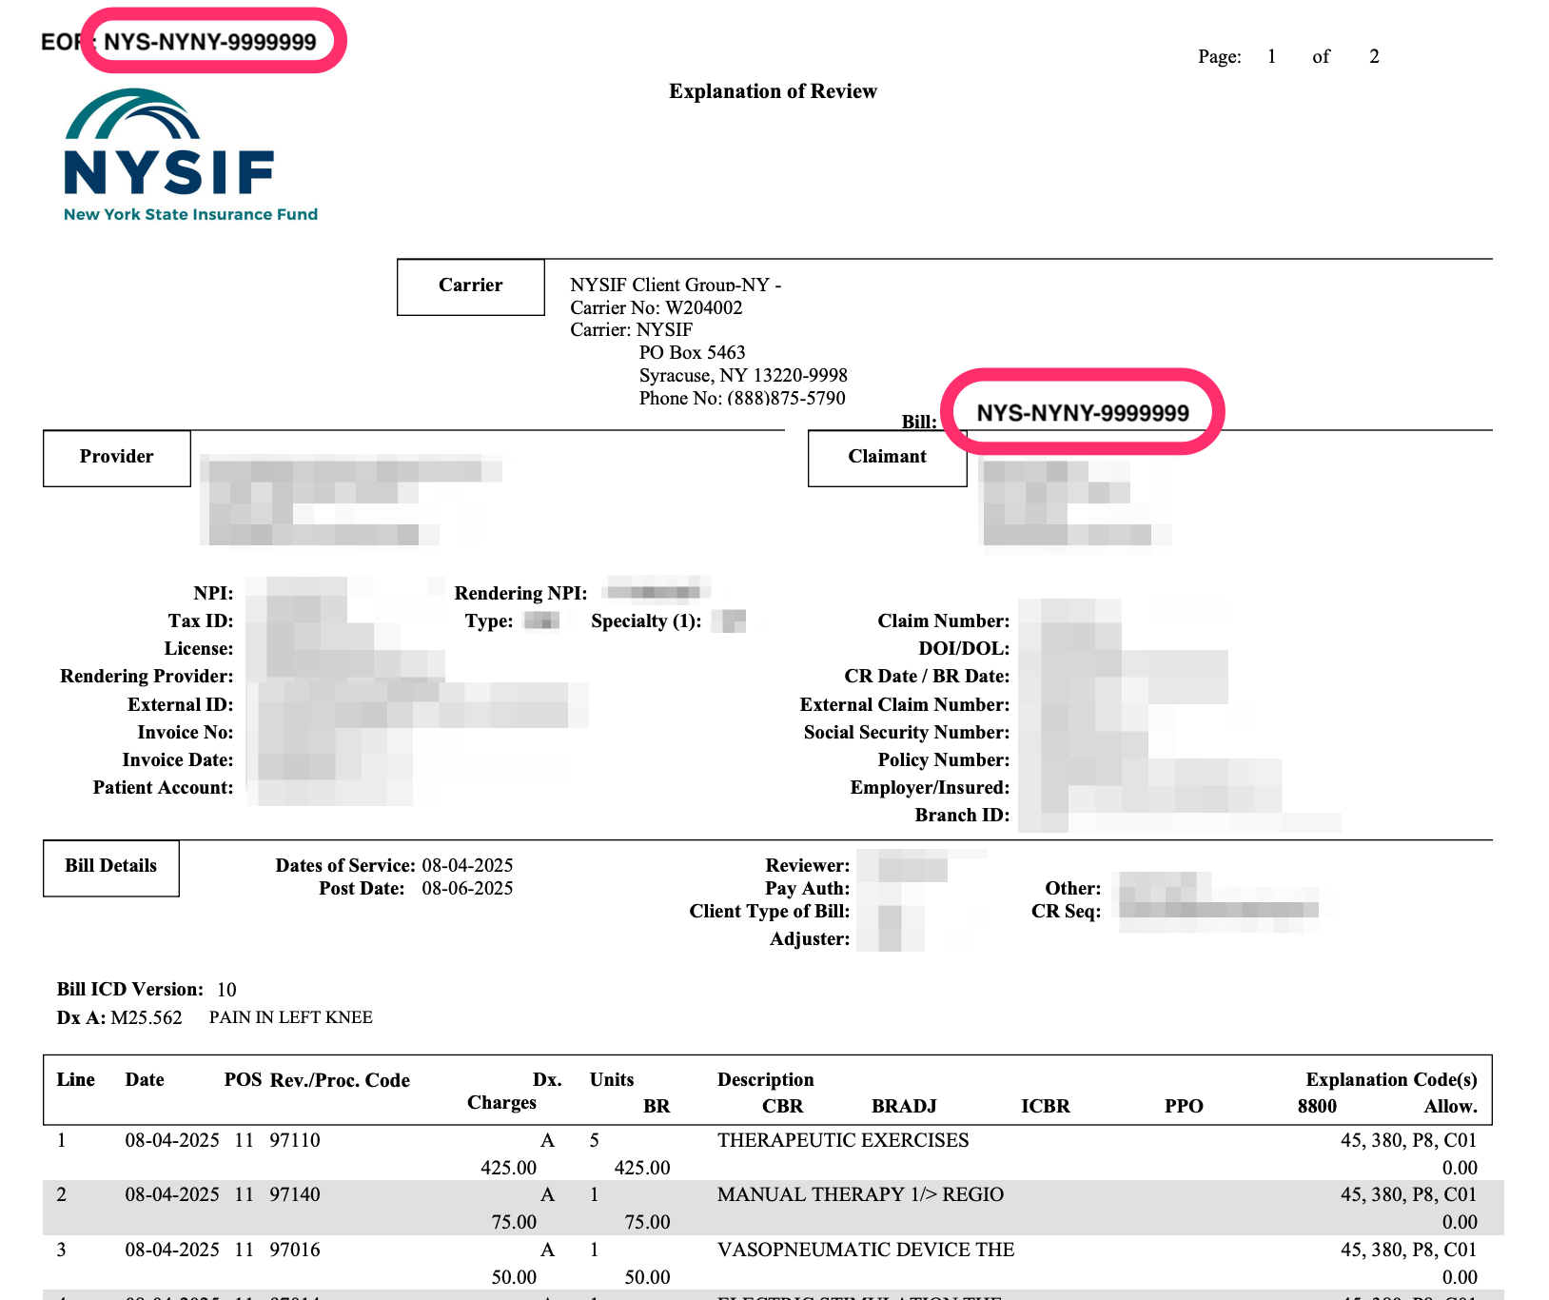Click the THERAPEUTIC EXERCISES description
The image size is (1549, 1300).
click(x=843, y=1140)
